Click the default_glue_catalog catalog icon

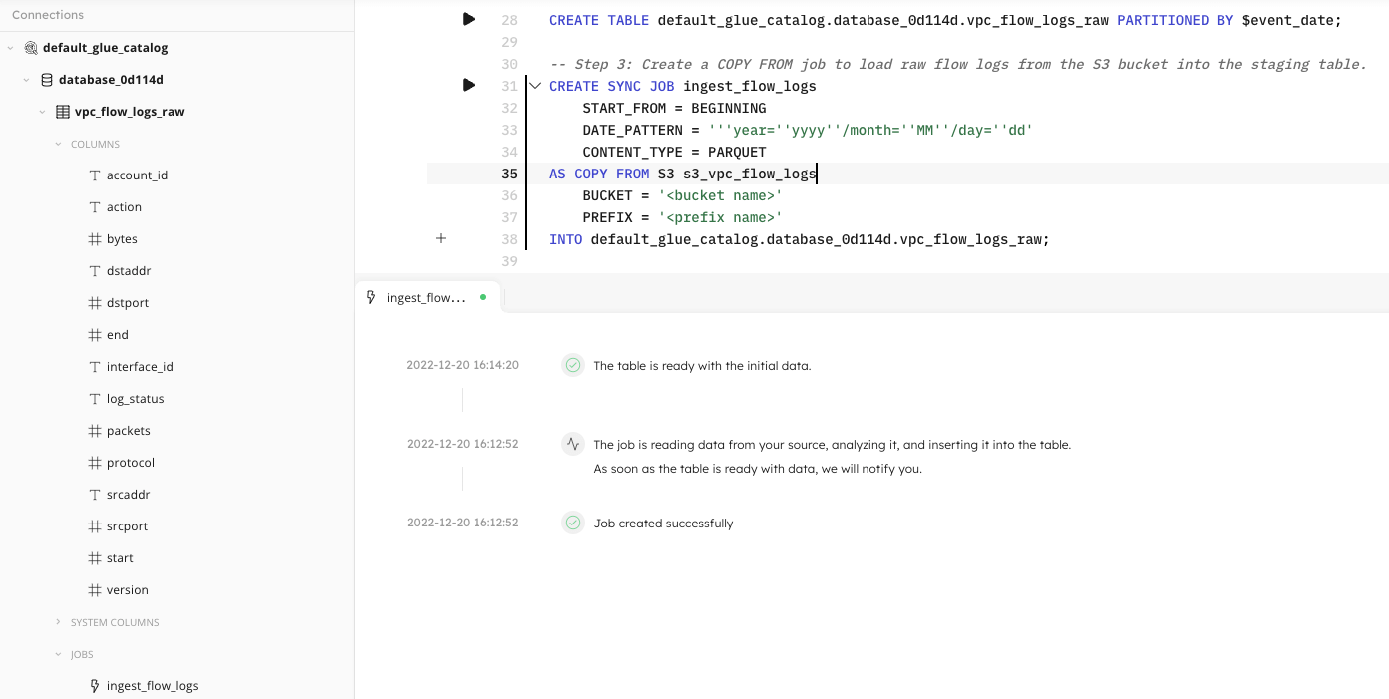tap(30, 48)
